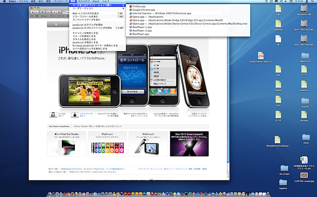Open バリューコマース bookmark in bookmarks bar
This screenshot has height=197, width=317.
57,16
